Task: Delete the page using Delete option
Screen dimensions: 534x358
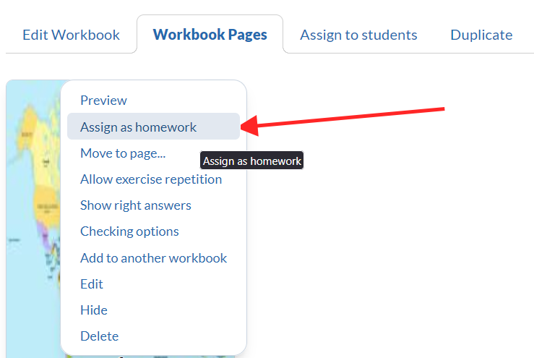Action: [99, 336]
